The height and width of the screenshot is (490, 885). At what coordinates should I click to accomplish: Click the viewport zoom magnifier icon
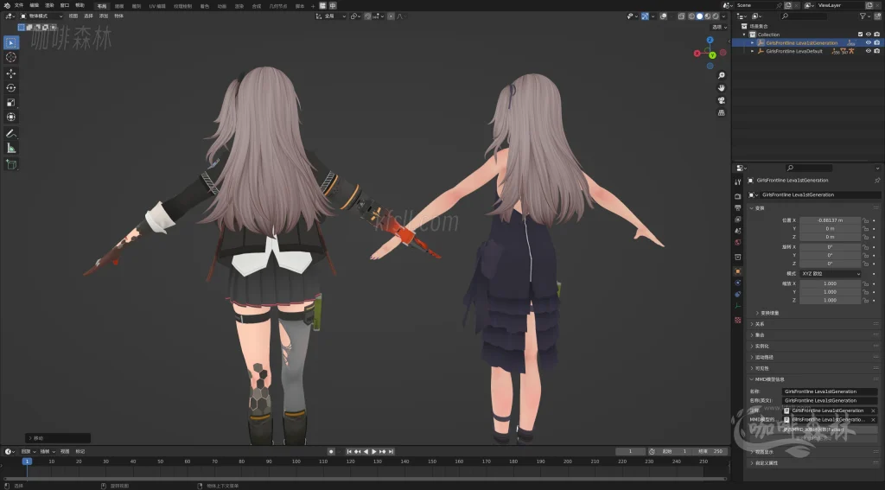pyautogui.click(x=722, y=76)
